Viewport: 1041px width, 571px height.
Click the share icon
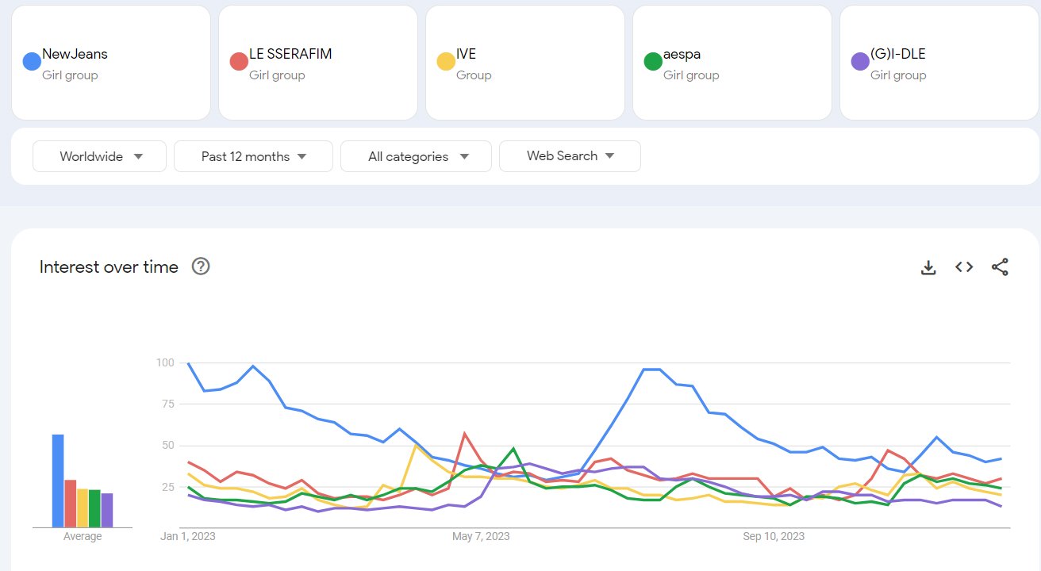pos(1000,267)
